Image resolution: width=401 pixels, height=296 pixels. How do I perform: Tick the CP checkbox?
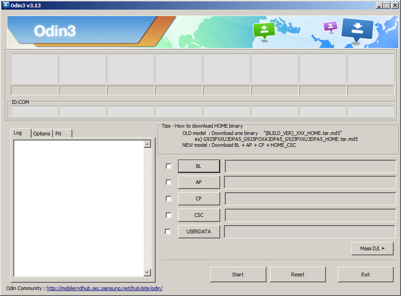click(x=168, y=199)
